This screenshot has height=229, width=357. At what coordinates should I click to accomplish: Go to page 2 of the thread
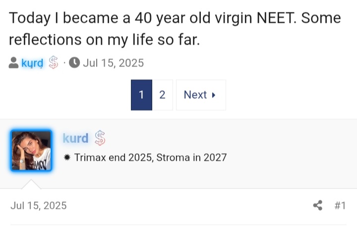tap(162, 95)
